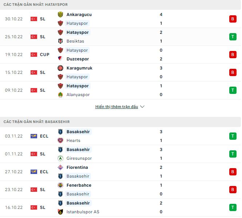Click the green T badge for Besiktas match
Image resolution: width=242 pixels, height=218 pixels.
tap(233, 37)
